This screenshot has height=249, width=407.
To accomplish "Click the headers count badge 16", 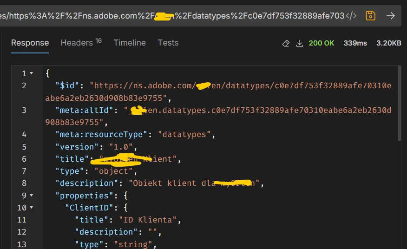I will (x=98, y=41).
